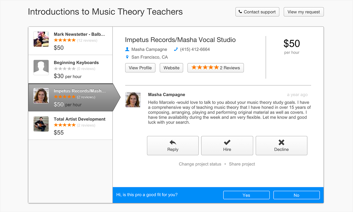Viewport: 353px width, 212px height.
Task: Click the phone icon beside (415) 412-6664
Action: [x=176, y=49]
